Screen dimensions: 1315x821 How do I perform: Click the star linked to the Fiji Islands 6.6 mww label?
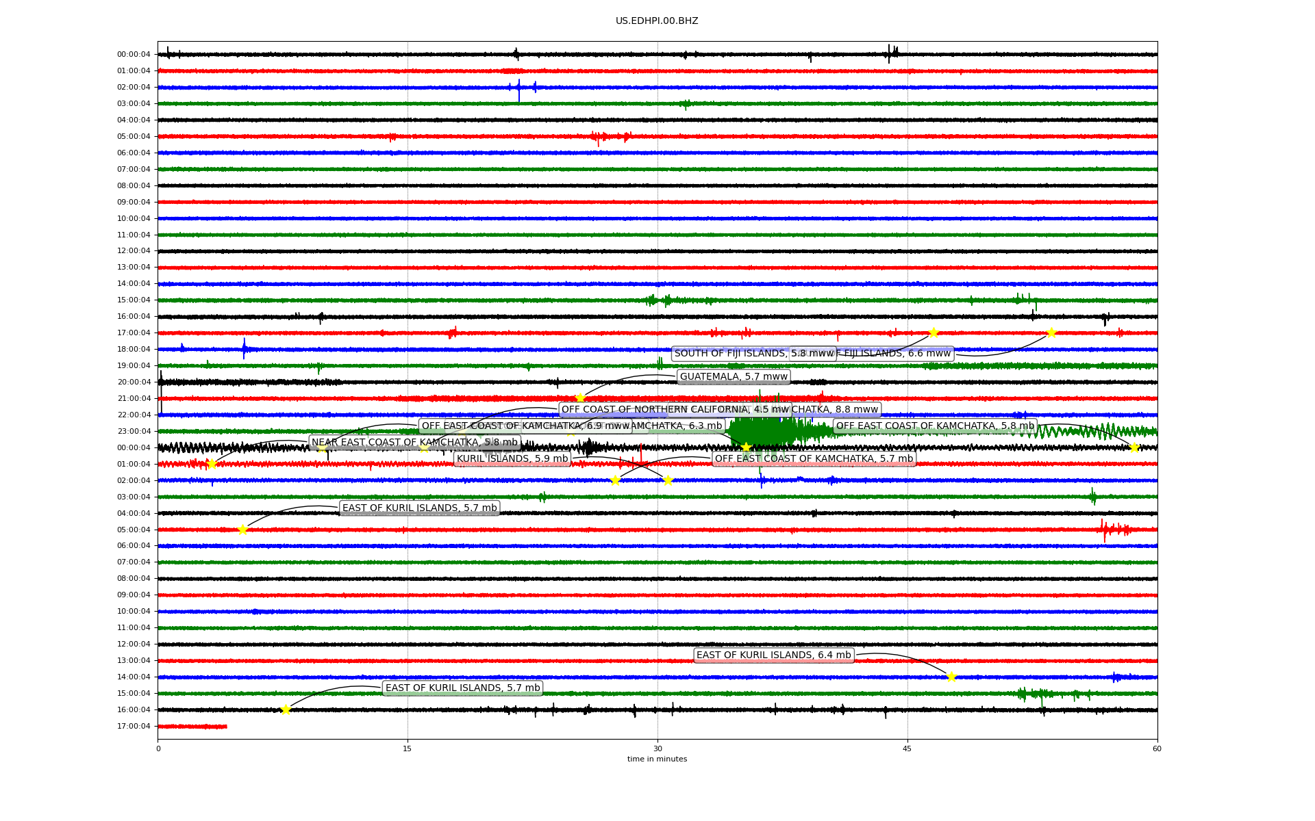[1051, 333]
